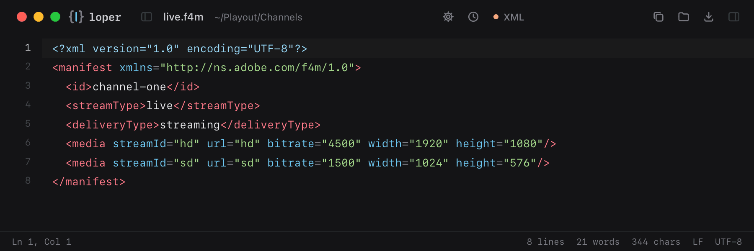Select line number 8 in gutter
The width and height of the screenshot is (754, 251).
point(28,181)
